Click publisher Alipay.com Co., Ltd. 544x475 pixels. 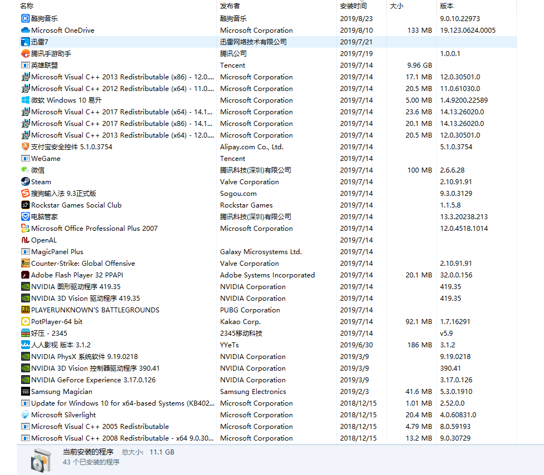[x=252, y=147]
